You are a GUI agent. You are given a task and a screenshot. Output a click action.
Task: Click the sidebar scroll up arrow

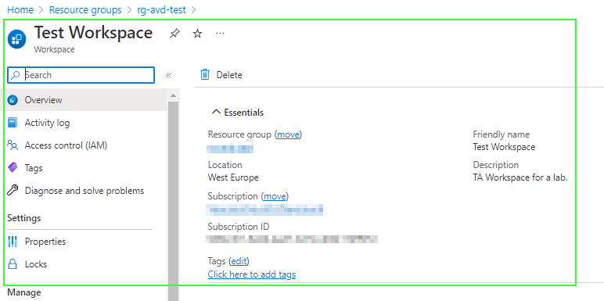(173, 95)
